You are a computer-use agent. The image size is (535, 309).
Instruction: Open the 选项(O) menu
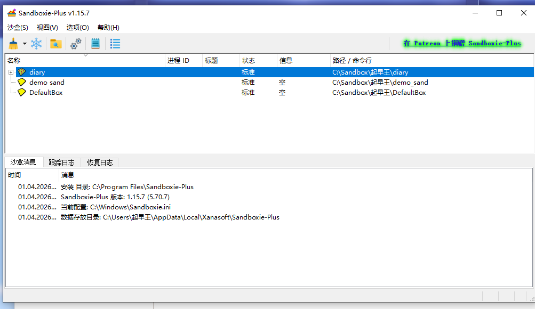click(x=78, y=28)
